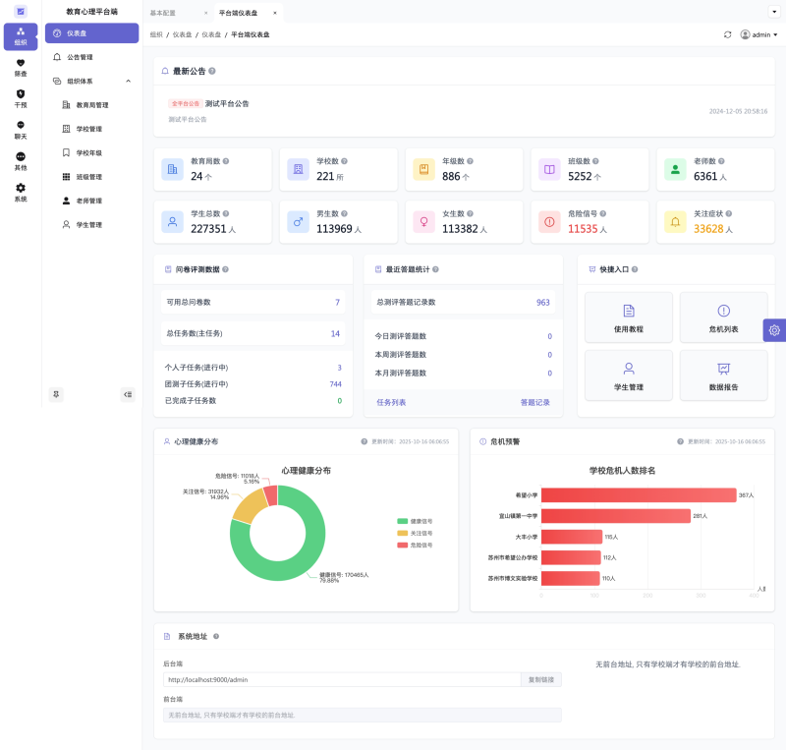This screenshot has width=786, height=750.
Task: Open the tab list dropdown arrow at top right
Action: [x=774, y=12]
